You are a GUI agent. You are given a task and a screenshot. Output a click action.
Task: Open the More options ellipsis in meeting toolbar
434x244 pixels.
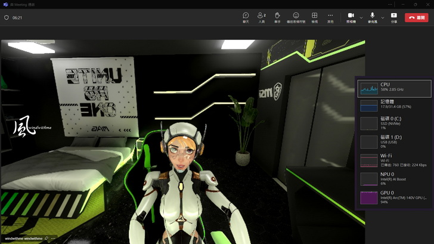coord(330,17)
